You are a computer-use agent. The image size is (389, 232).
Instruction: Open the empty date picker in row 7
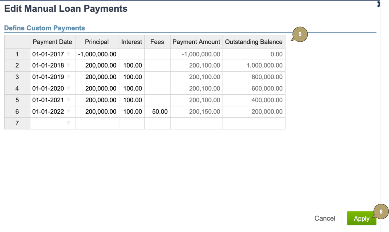68,123
